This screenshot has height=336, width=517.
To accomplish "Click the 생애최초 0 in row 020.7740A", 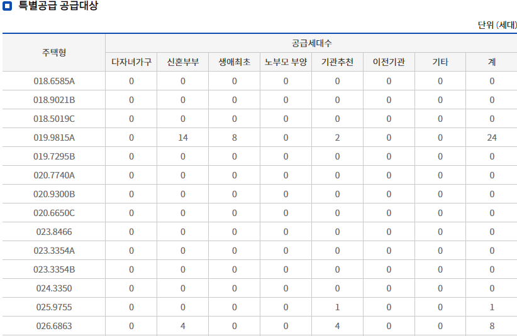I will [x=235, y=175].
